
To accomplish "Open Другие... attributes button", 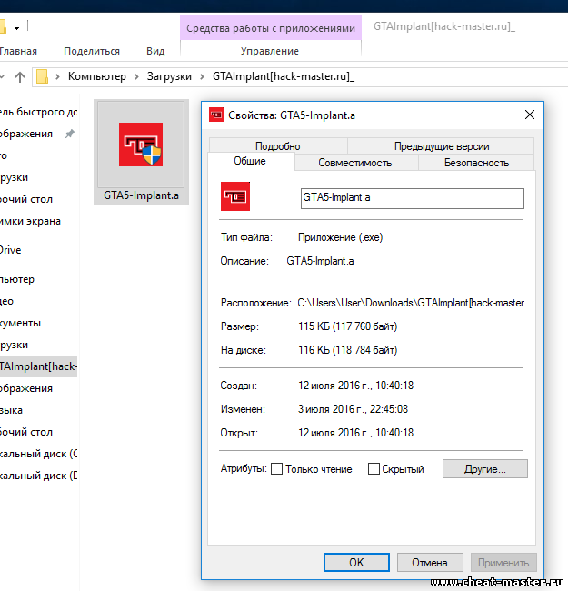I will tap(484, 469).
